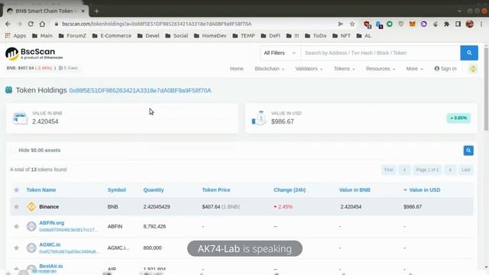Open Home in navigation
Image resolution: width=489 pixels, height=275 pixels.
pyautogui.click(x=237, y=69)
